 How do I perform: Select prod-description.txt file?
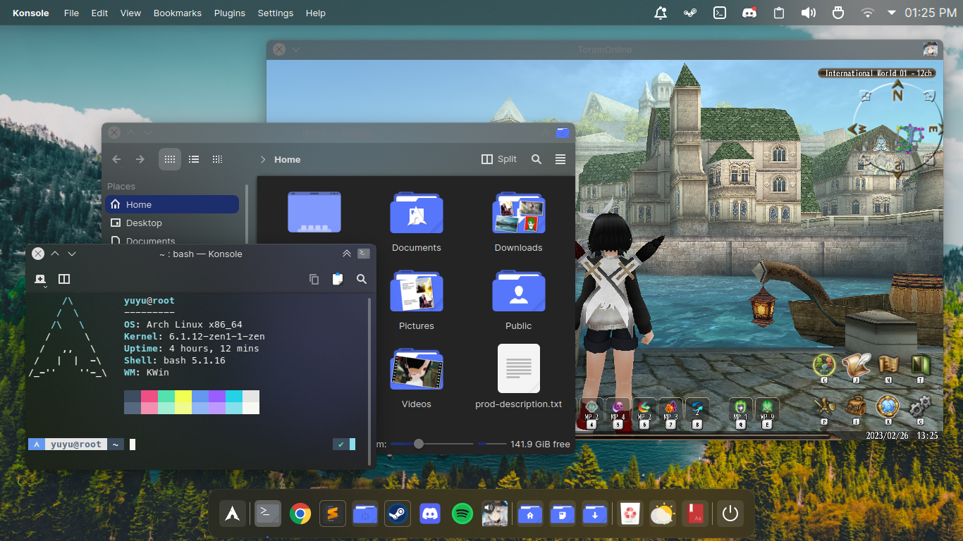click(518, 376)
